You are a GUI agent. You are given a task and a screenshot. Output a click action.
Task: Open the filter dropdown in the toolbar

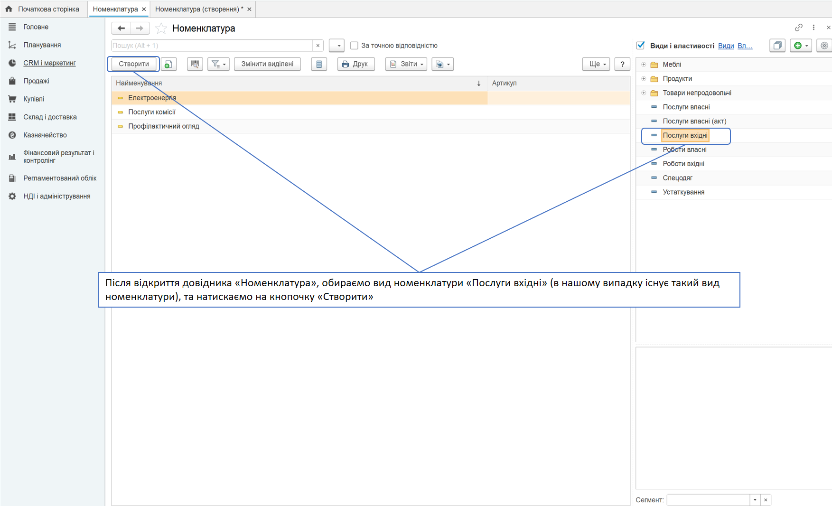point(218,64)
